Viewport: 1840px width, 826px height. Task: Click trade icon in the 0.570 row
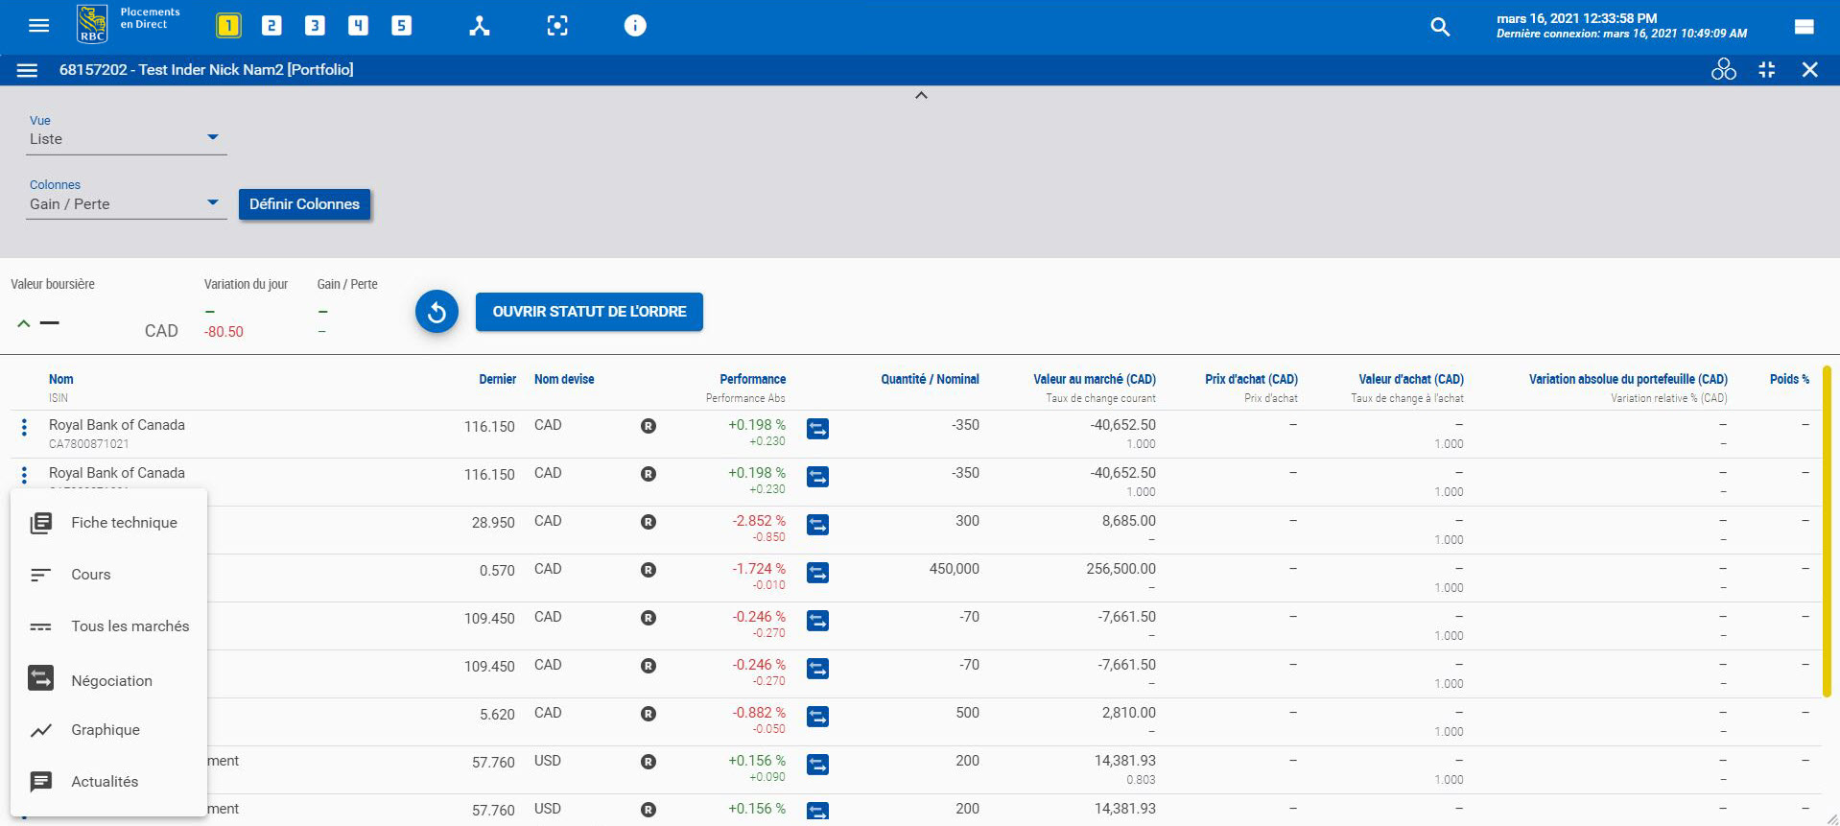coord(817,572)
